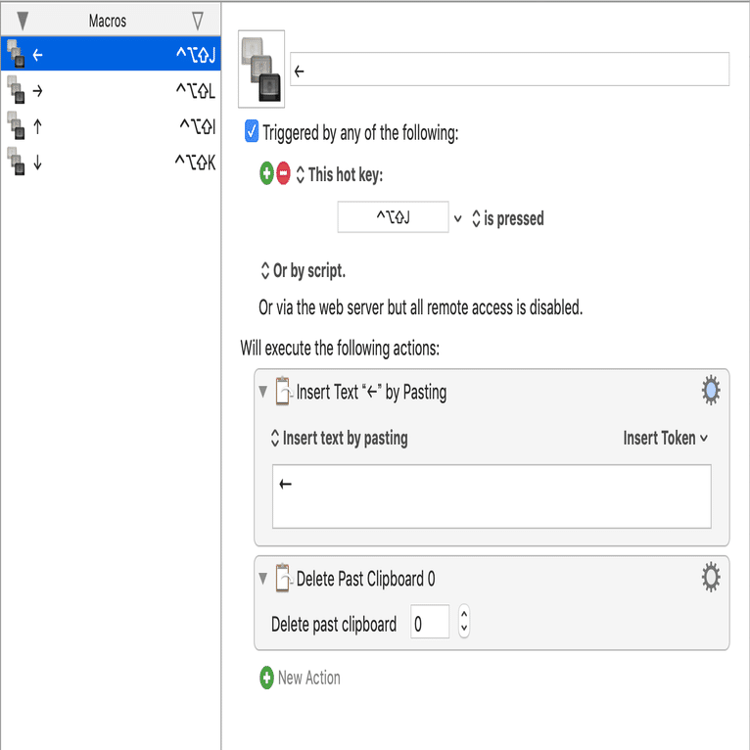Click the filled sort triangle in Macros header
This screenshot has height=750, width=750.
pos(23,21)
